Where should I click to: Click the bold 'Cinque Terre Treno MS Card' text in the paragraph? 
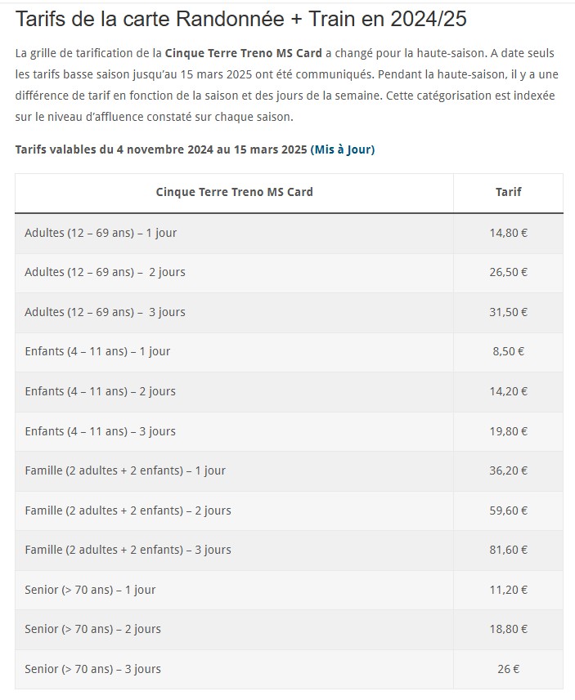click(243, 53)
